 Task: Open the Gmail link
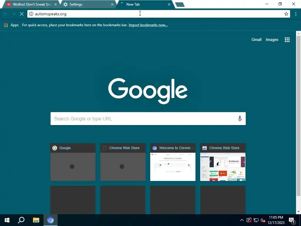coord(256,40)
